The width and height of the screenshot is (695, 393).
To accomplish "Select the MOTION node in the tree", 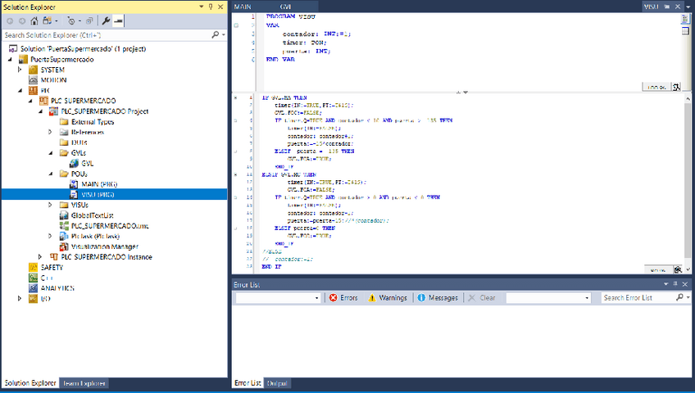I will click(x=52, y=80).
